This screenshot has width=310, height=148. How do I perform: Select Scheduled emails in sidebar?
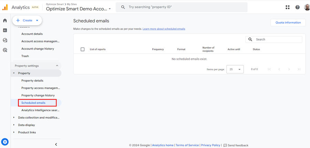point(36,103)
